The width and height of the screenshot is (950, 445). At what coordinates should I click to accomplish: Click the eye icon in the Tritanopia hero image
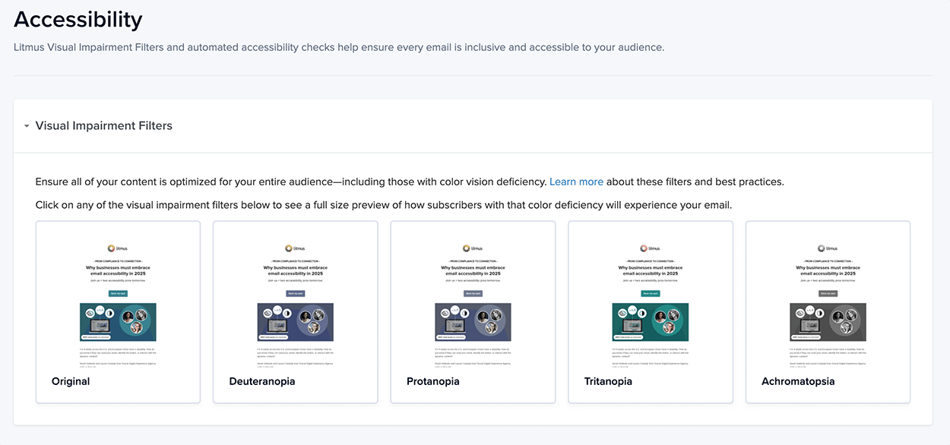621,312
